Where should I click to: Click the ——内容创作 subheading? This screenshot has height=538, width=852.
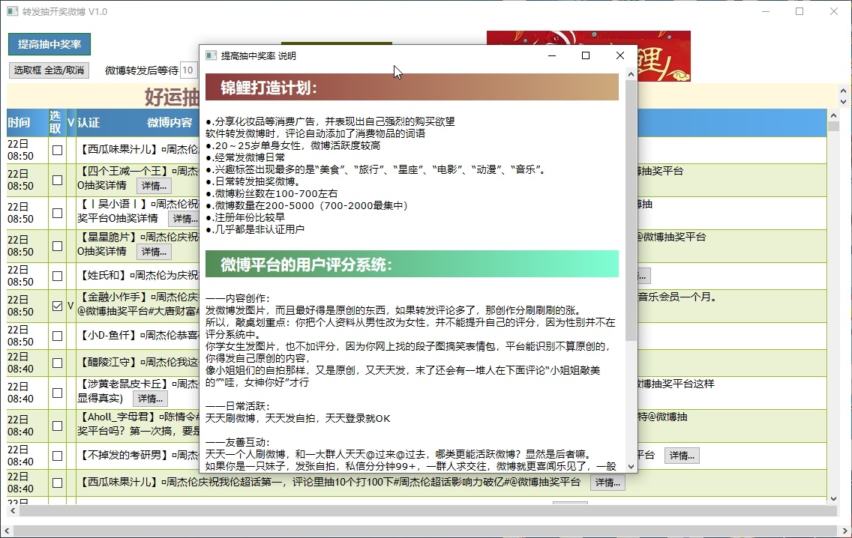[x=238, y=298]
